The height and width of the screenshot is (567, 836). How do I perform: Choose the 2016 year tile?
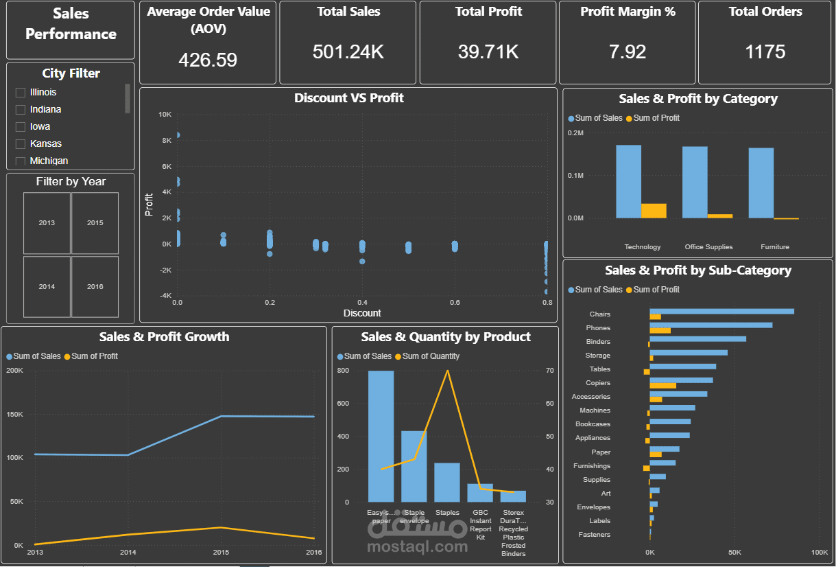coord(95,286)
